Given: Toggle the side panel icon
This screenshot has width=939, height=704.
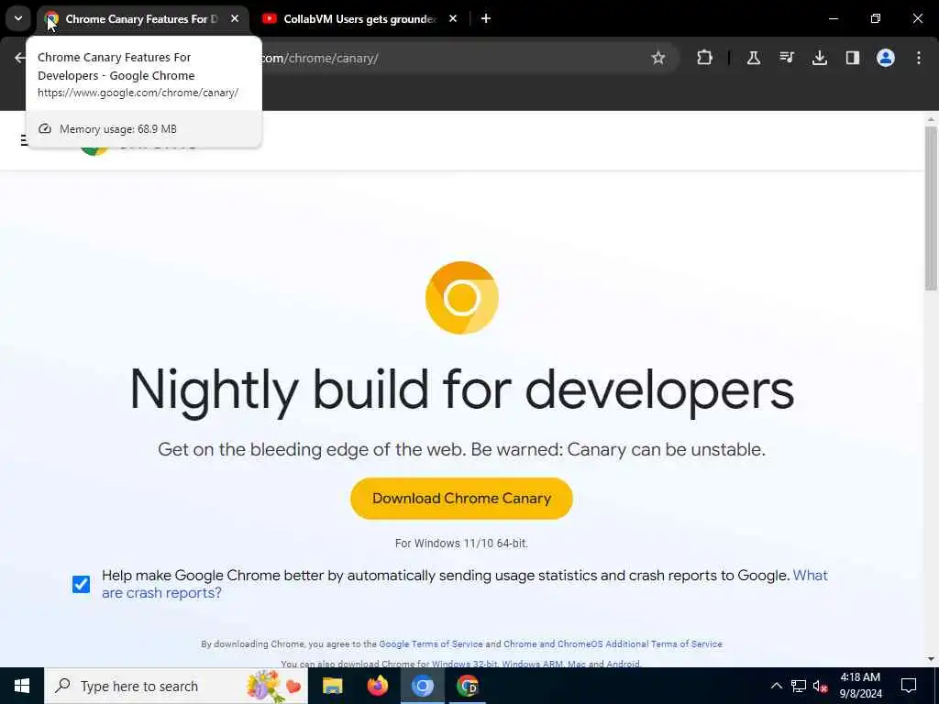Looking at the screenshot, I should 852,58.
